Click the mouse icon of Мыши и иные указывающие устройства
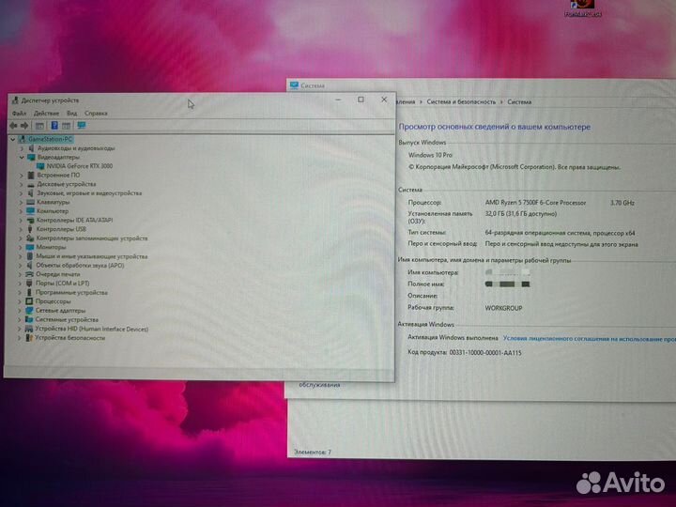 [29, 256]
